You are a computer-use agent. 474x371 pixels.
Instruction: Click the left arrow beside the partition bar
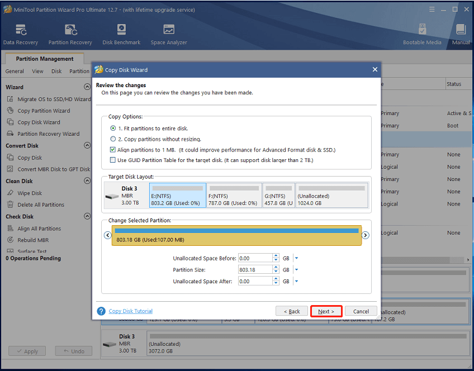[x=108, y=235]
